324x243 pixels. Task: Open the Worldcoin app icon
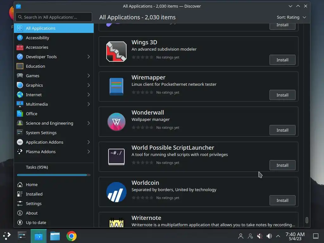pyautogui.click(x=116, y=192)
